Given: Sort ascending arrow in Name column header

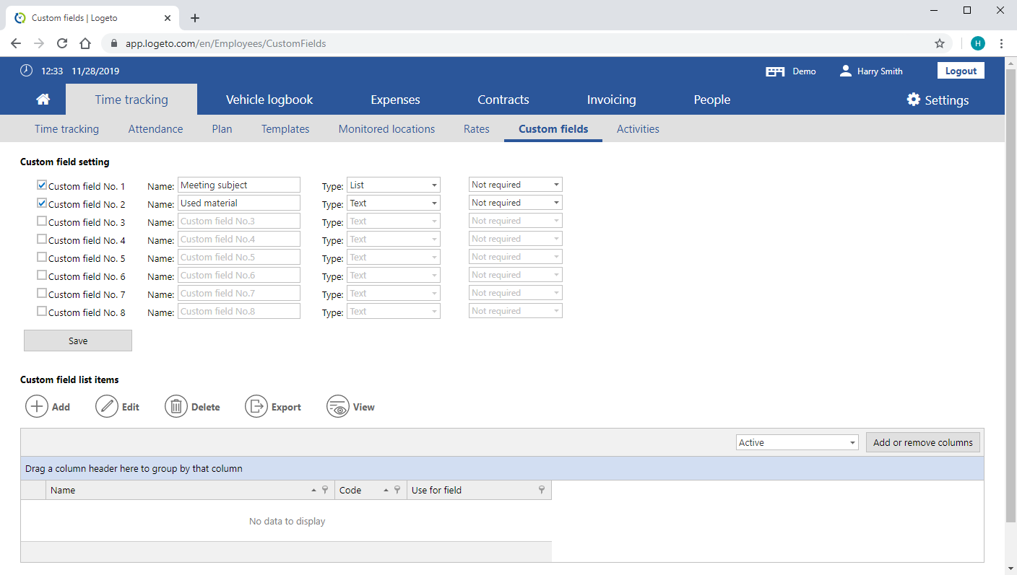Looking at the screenshot, I should pos(313,490).
